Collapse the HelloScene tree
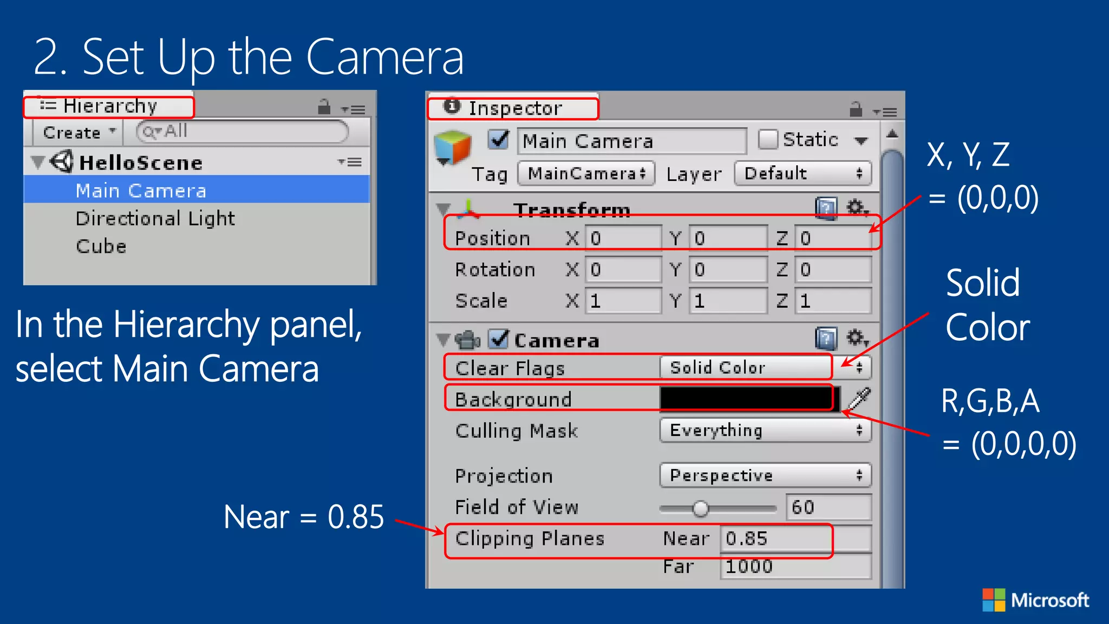This screenshot has height=624, width=1109. coord(37,162)
